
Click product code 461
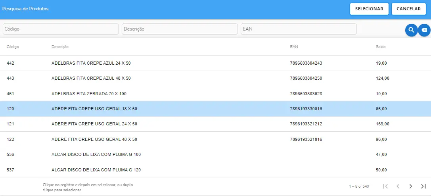click(x=10, y=94)
